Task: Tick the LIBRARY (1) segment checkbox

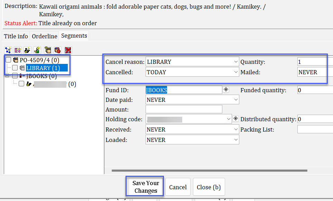Action: (15, 68)
